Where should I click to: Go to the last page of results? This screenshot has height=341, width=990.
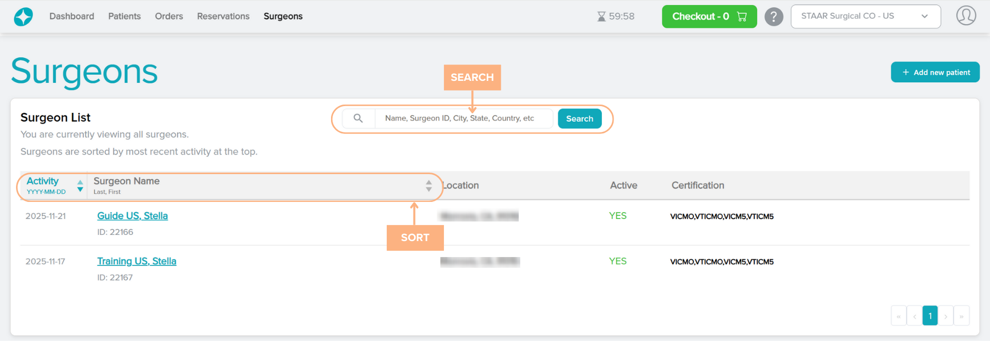coord(961,316)
